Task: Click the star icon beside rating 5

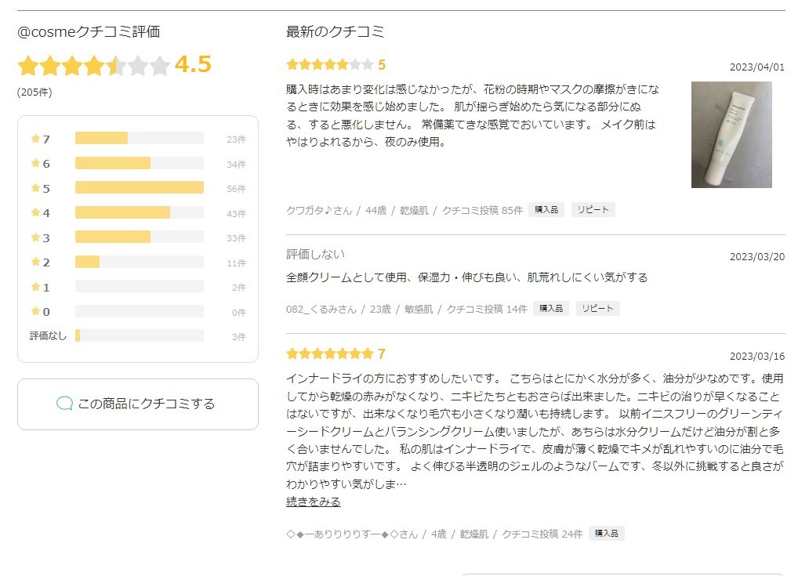Action: click(35, 188)
